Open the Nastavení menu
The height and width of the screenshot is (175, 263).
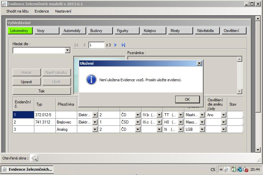coord(63,11)
